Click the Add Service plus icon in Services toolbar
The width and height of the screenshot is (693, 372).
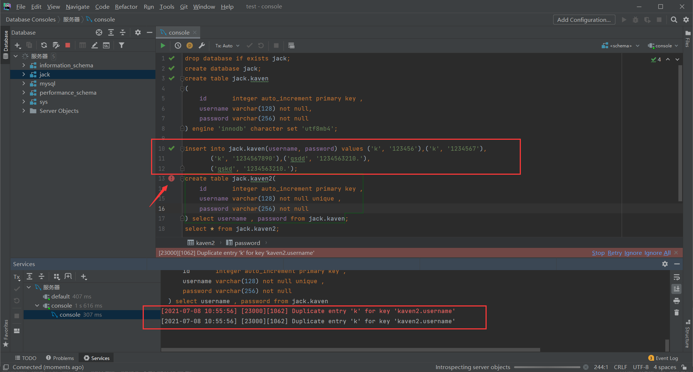click(84, 277)
